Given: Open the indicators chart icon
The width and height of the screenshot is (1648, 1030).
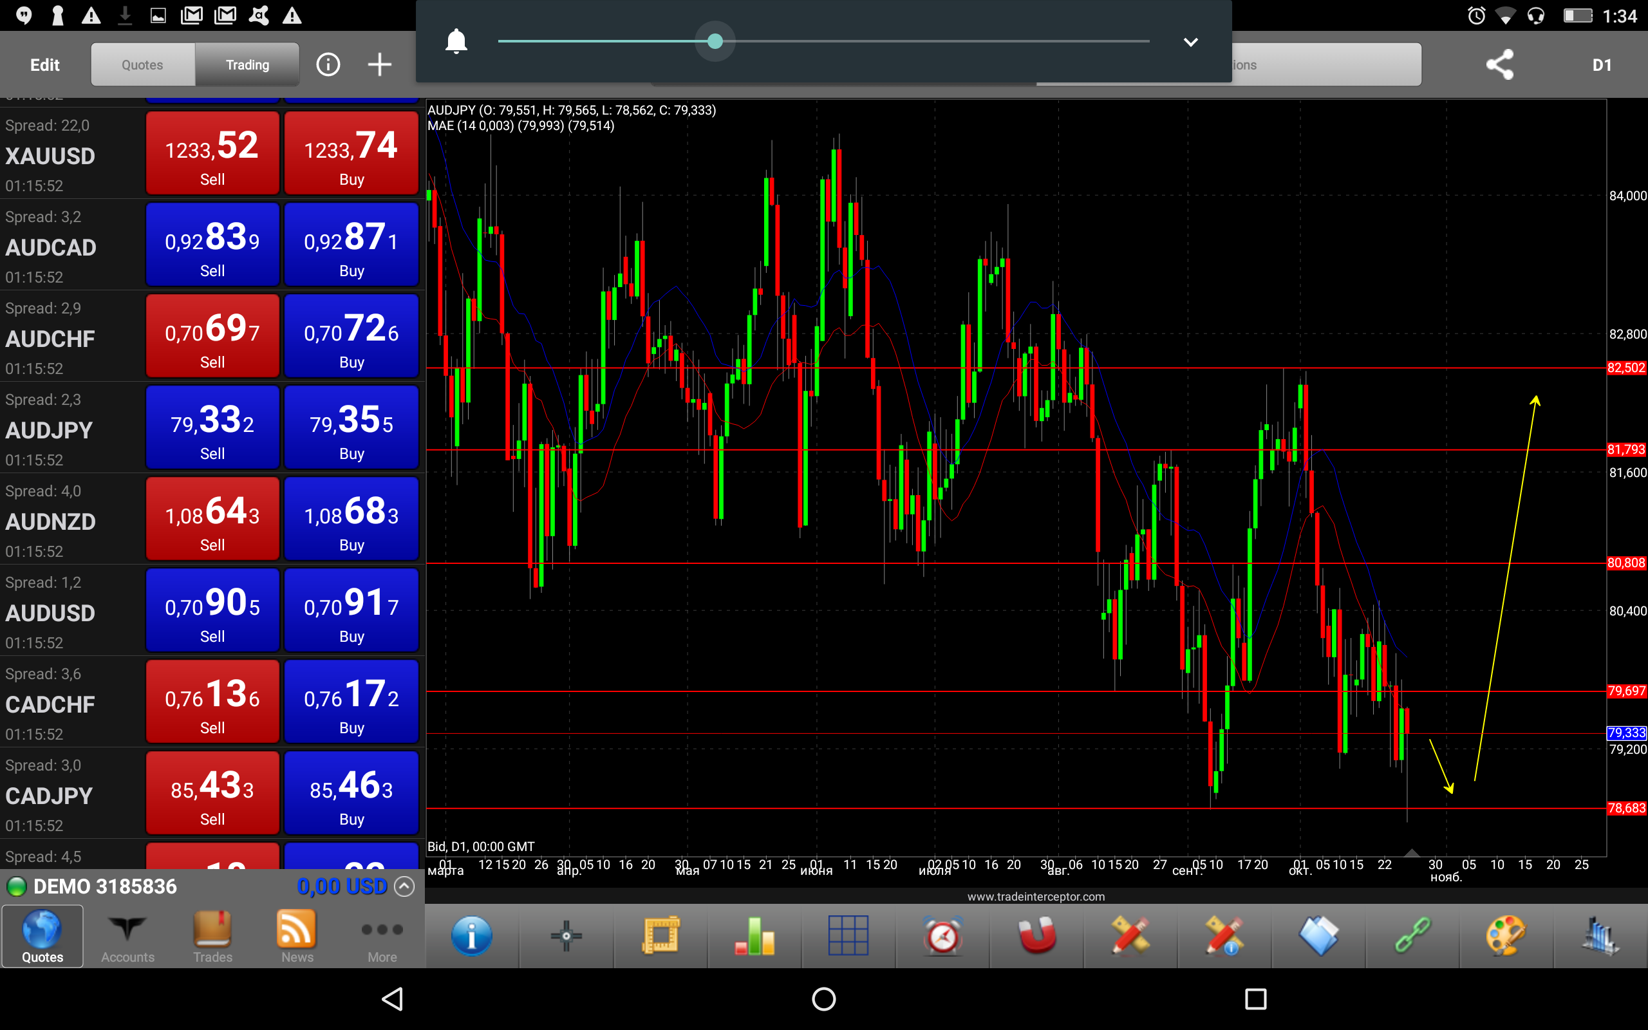Looking at the screenshot, I should (x=1600, y=935).
